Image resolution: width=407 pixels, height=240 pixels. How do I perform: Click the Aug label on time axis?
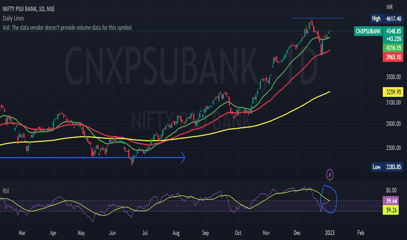pyautogui.click(x=176, y=233)
